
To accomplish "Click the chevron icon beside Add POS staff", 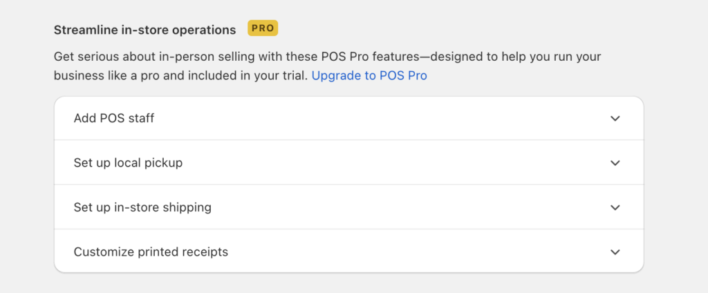I will point(615,118).
